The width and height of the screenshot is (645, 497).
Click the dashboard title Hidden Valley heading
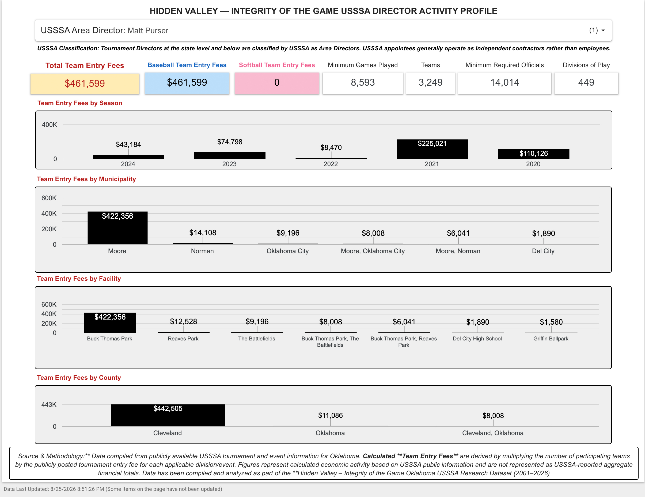click(x=323, y=11)
